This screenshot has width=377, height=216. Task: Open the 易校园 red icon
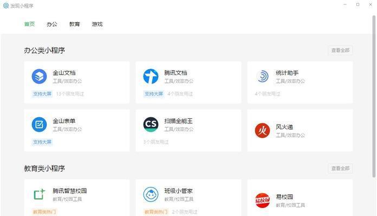(262, 200)
